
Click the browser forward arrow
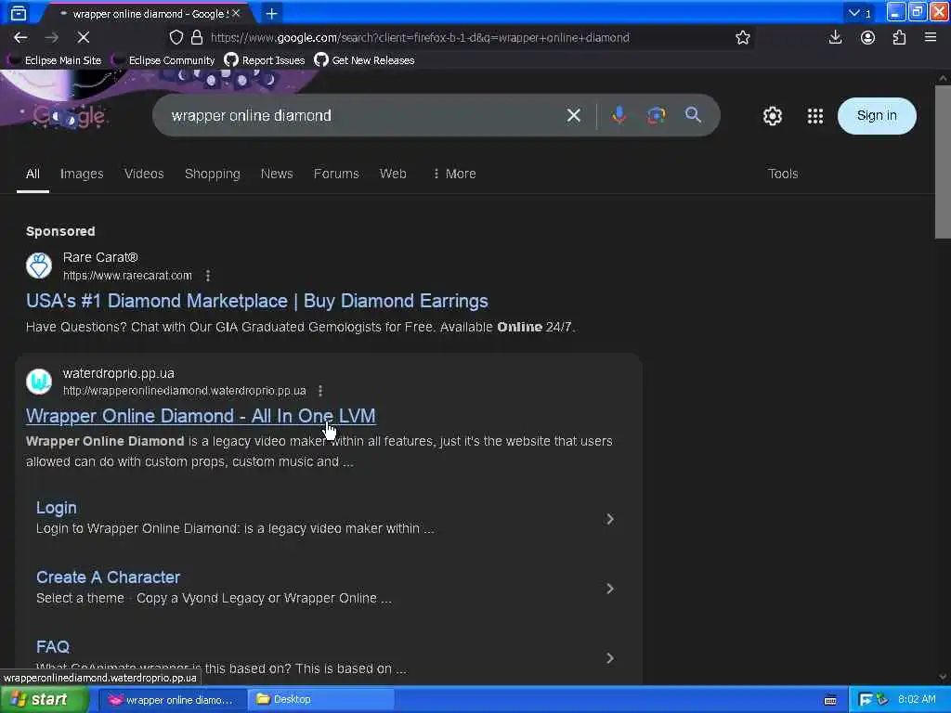[x=52, y=37]
